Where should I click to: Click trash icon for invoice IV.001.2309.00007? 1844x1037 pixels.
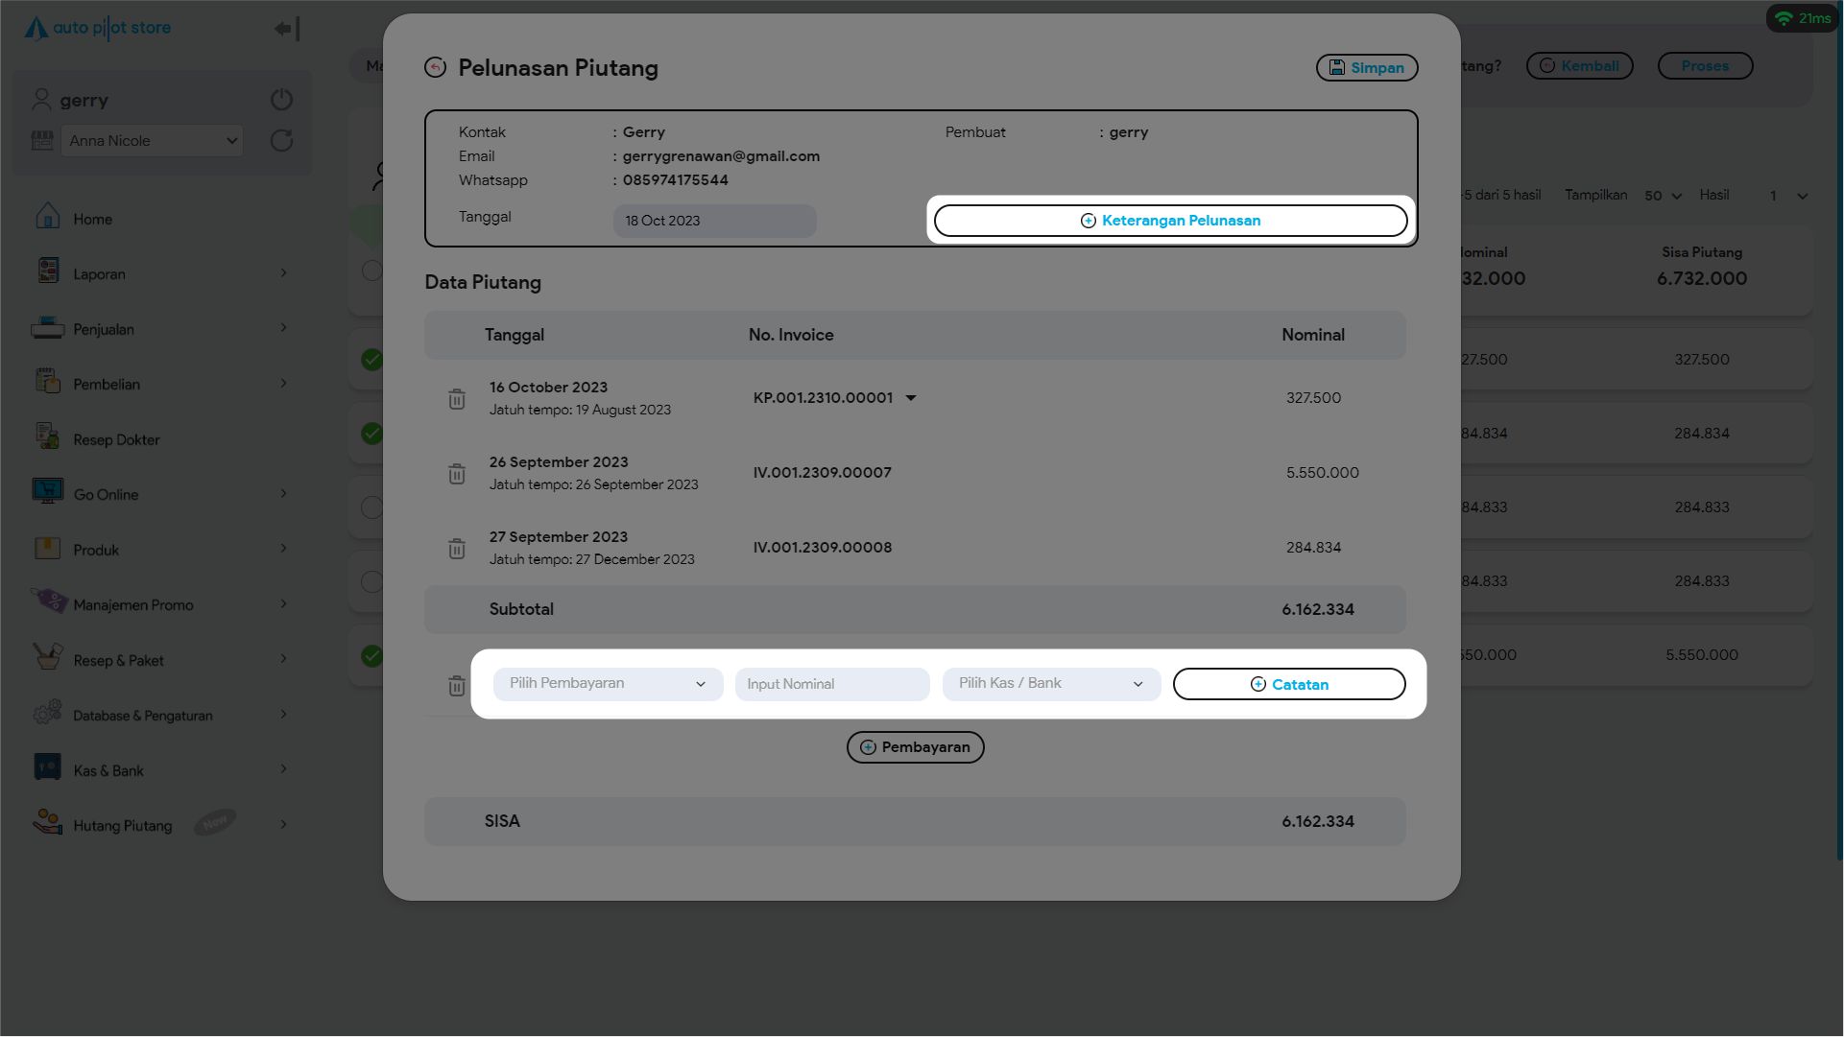pyautogui.click(x=457, y=474)
